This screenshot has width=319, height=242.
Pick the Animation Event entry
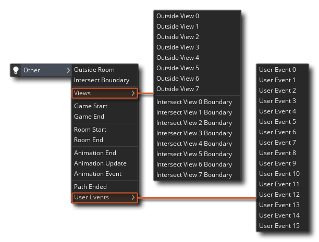click(98, 174)
